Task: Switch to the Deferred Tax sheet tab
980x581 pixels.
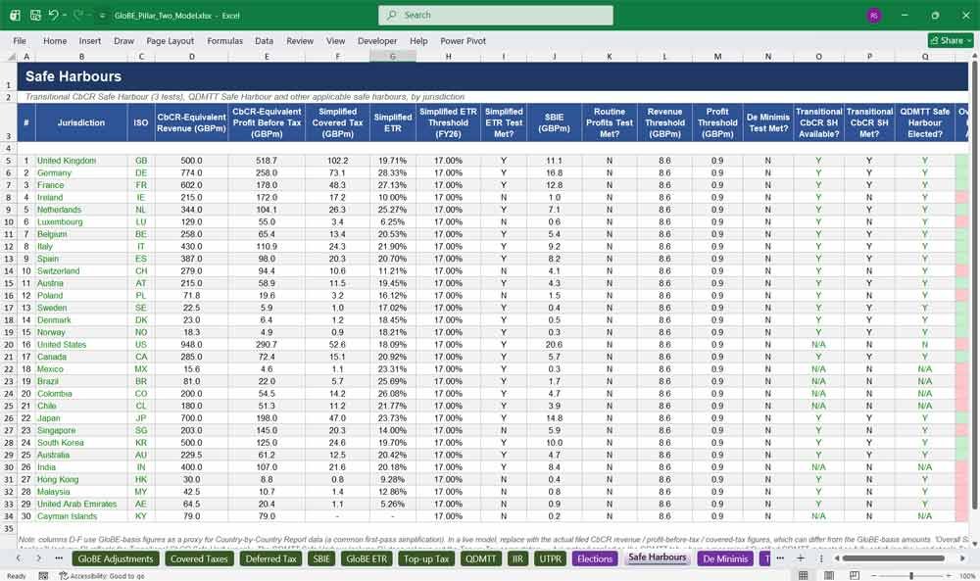Action: 270,558
